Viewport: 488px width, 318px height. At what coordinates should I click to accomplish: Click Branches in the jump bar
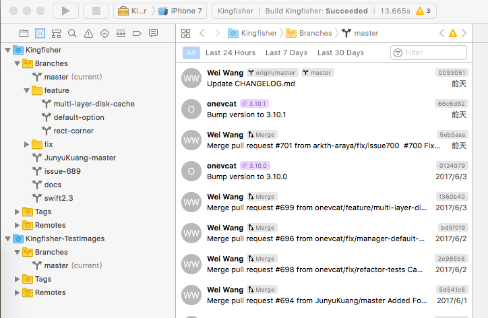point(309,33)
